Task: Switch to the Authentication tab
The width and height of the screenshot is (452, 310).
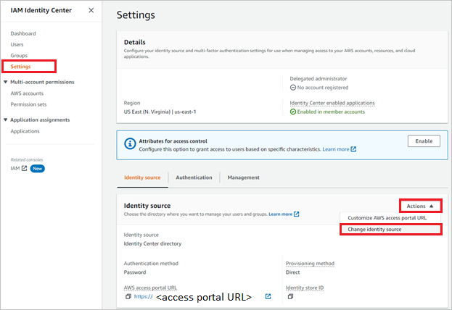Action: coord(194,177)
